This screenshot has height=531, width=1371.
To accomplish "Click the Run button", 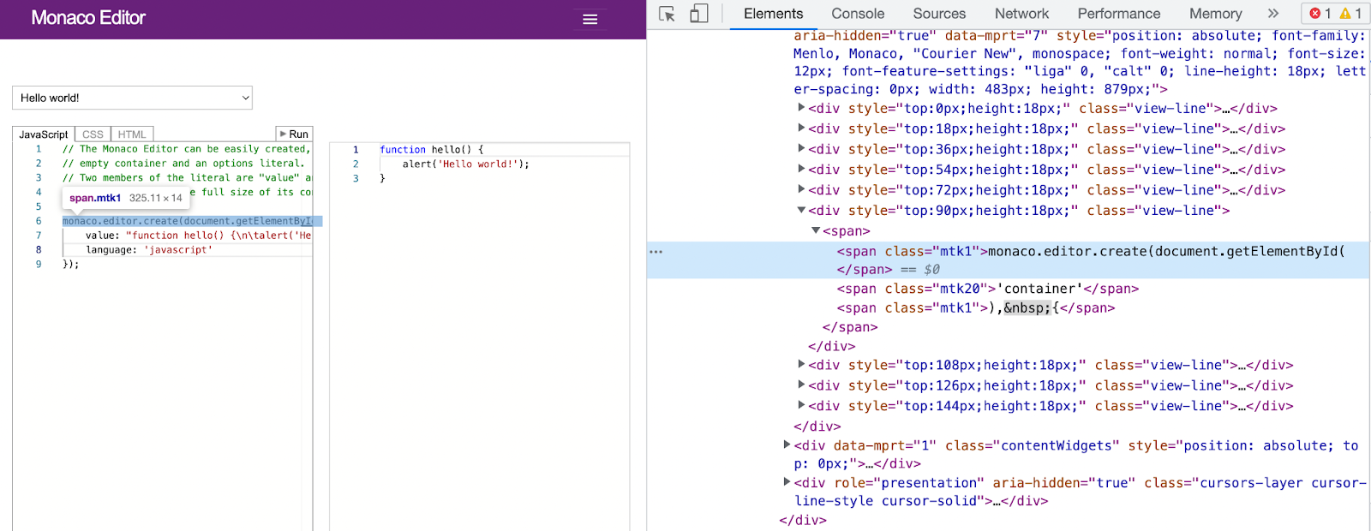I will click(294, 134).
